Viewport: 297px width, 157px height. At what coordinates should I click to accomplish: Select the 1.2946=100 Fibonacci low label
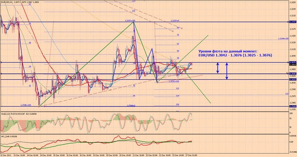[26, 105]
